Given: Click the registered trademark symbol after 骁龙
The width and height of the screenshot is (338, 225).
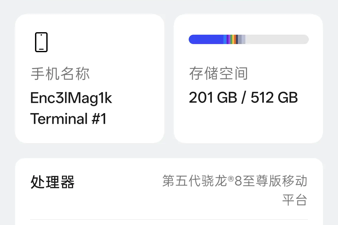Looking at the screenshot, I should point(231,179).
